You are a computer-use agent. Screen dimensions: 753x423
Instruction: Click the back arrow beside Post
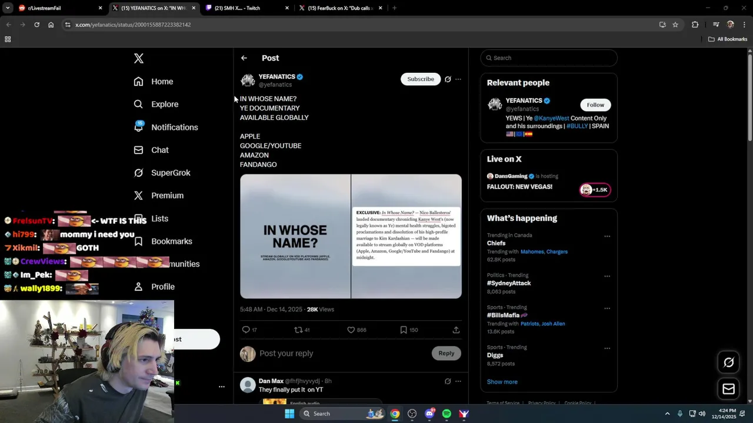pos(244,58)
